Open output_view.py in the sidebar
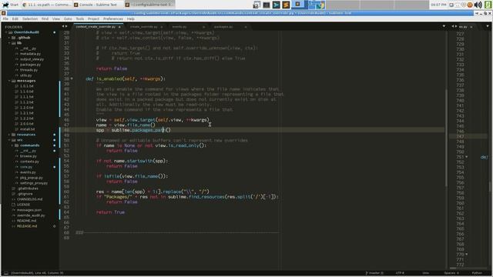The width and height of the screenshot is (493, 277). point(32,59)
